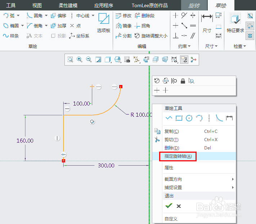Apply the tangent constraint icon
The image size is (256, 224).
pyautogui.click(x=184, y=15)
